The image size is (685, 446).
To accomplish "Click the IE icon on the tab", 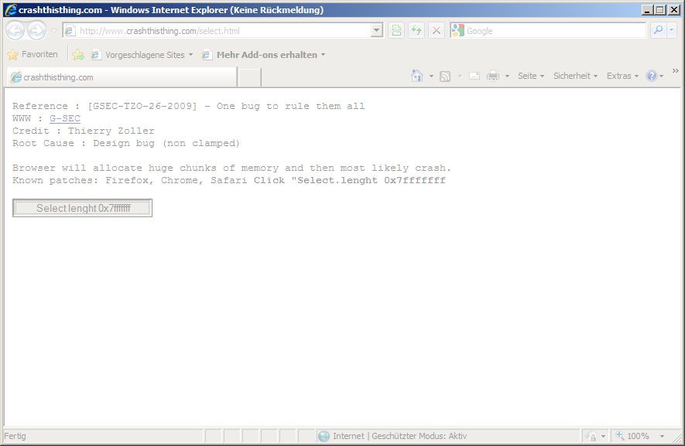I will [16, 77].
